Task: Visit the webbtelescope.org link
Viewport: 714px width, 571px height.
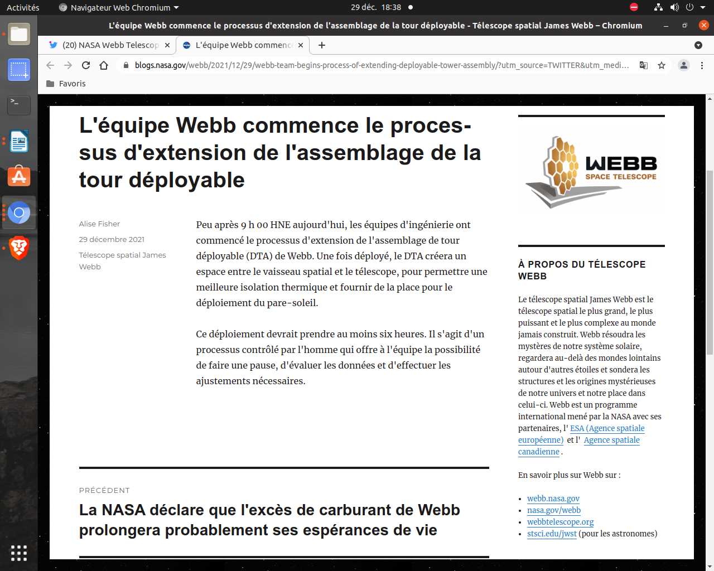Action: pyautogui.click(x=561, y=522)
